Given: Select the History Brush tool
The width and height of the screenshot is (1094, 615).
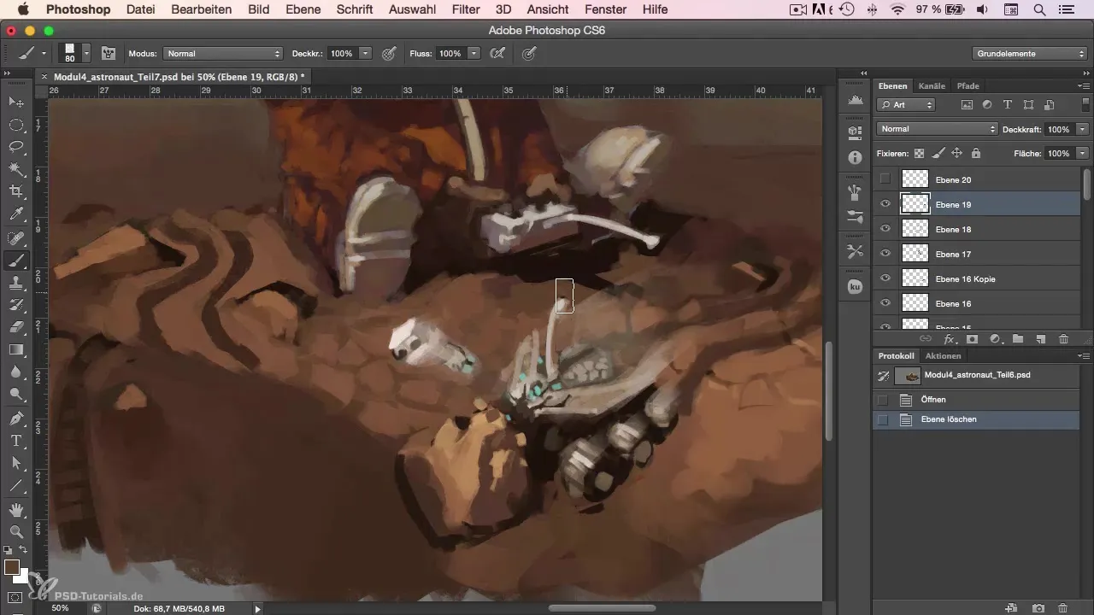Looking at the screenshot, I should click(x=16, y=305).
